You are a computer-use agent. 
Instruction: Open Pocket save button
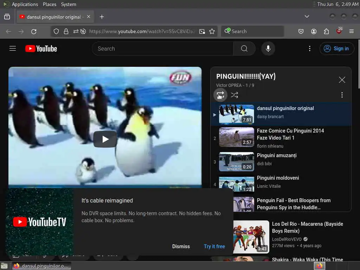tap(301, 31)
